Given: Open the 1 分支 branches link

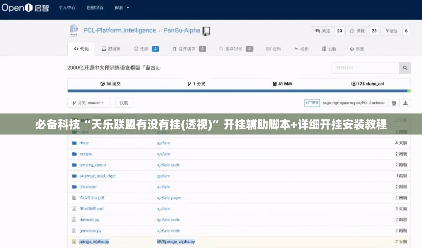Looking at the screenshot, I should tap(196, 84).
